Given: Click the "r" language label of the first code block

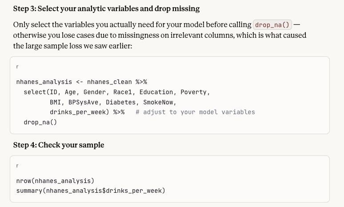Looking at the screenshot, I should pos(17,67).
